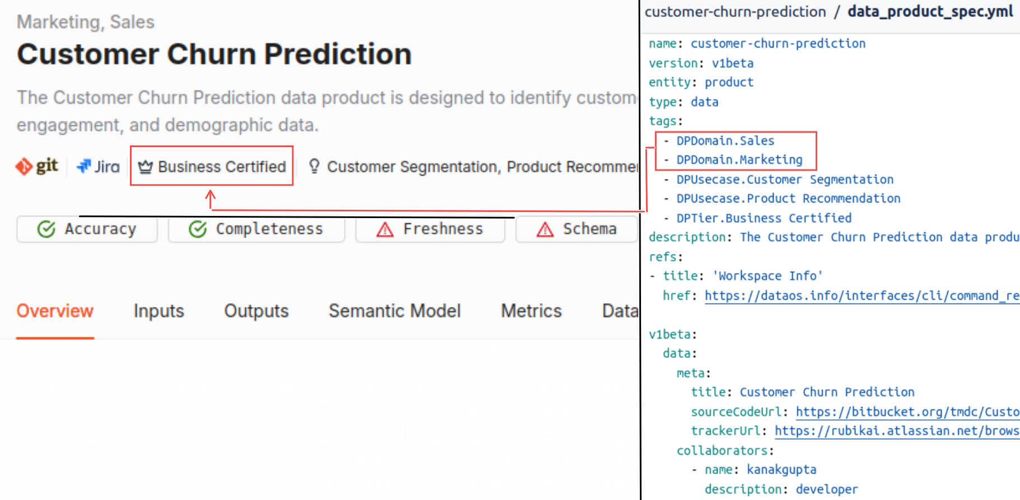The image size is (1020, 500).
Task: Click the meta title Customer Churn Prediction line
Action: pos(803,392)
